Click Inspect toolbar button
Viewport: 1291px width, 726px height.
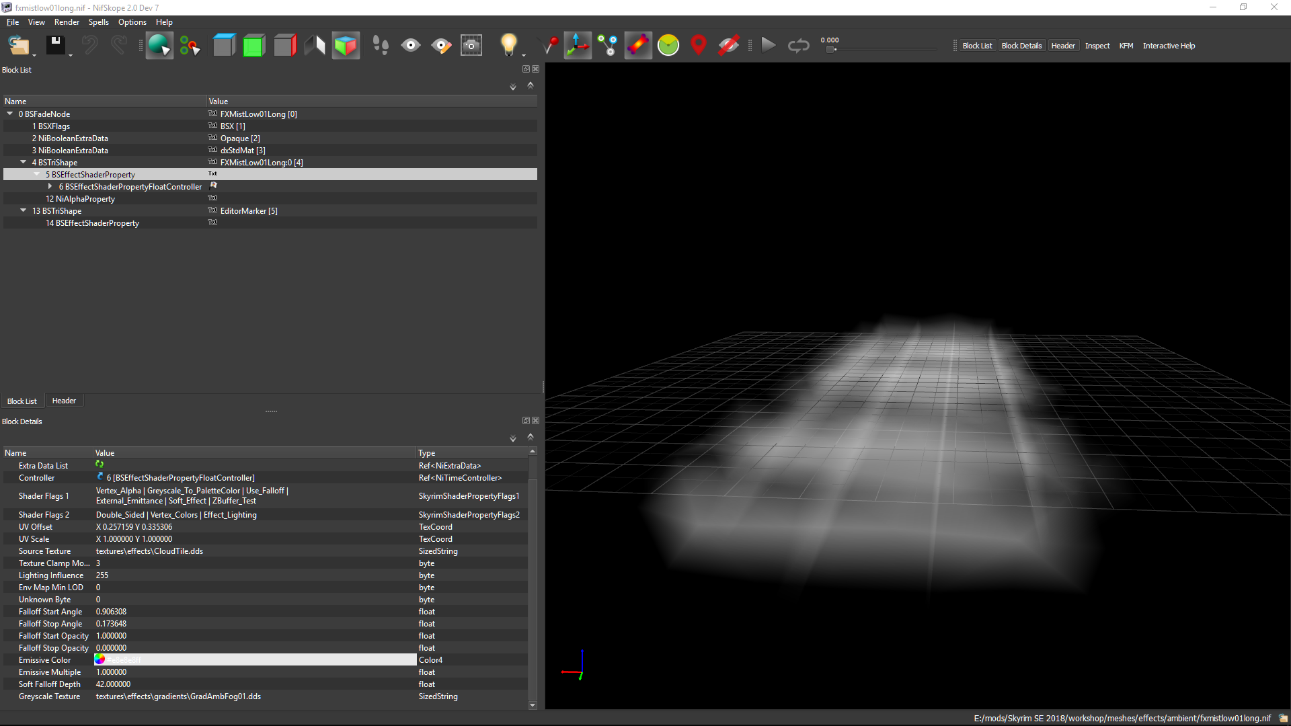coord(1097,46)
